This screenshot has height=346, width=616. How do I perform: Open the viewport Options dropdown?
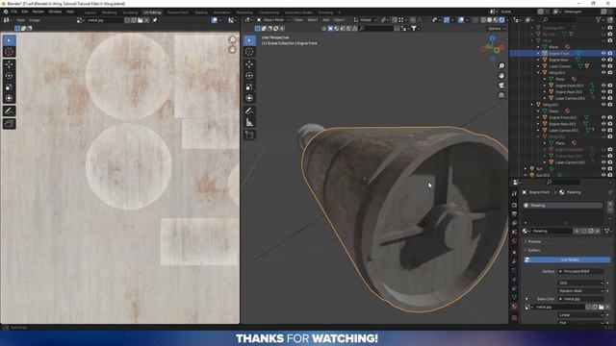(496, 28)
